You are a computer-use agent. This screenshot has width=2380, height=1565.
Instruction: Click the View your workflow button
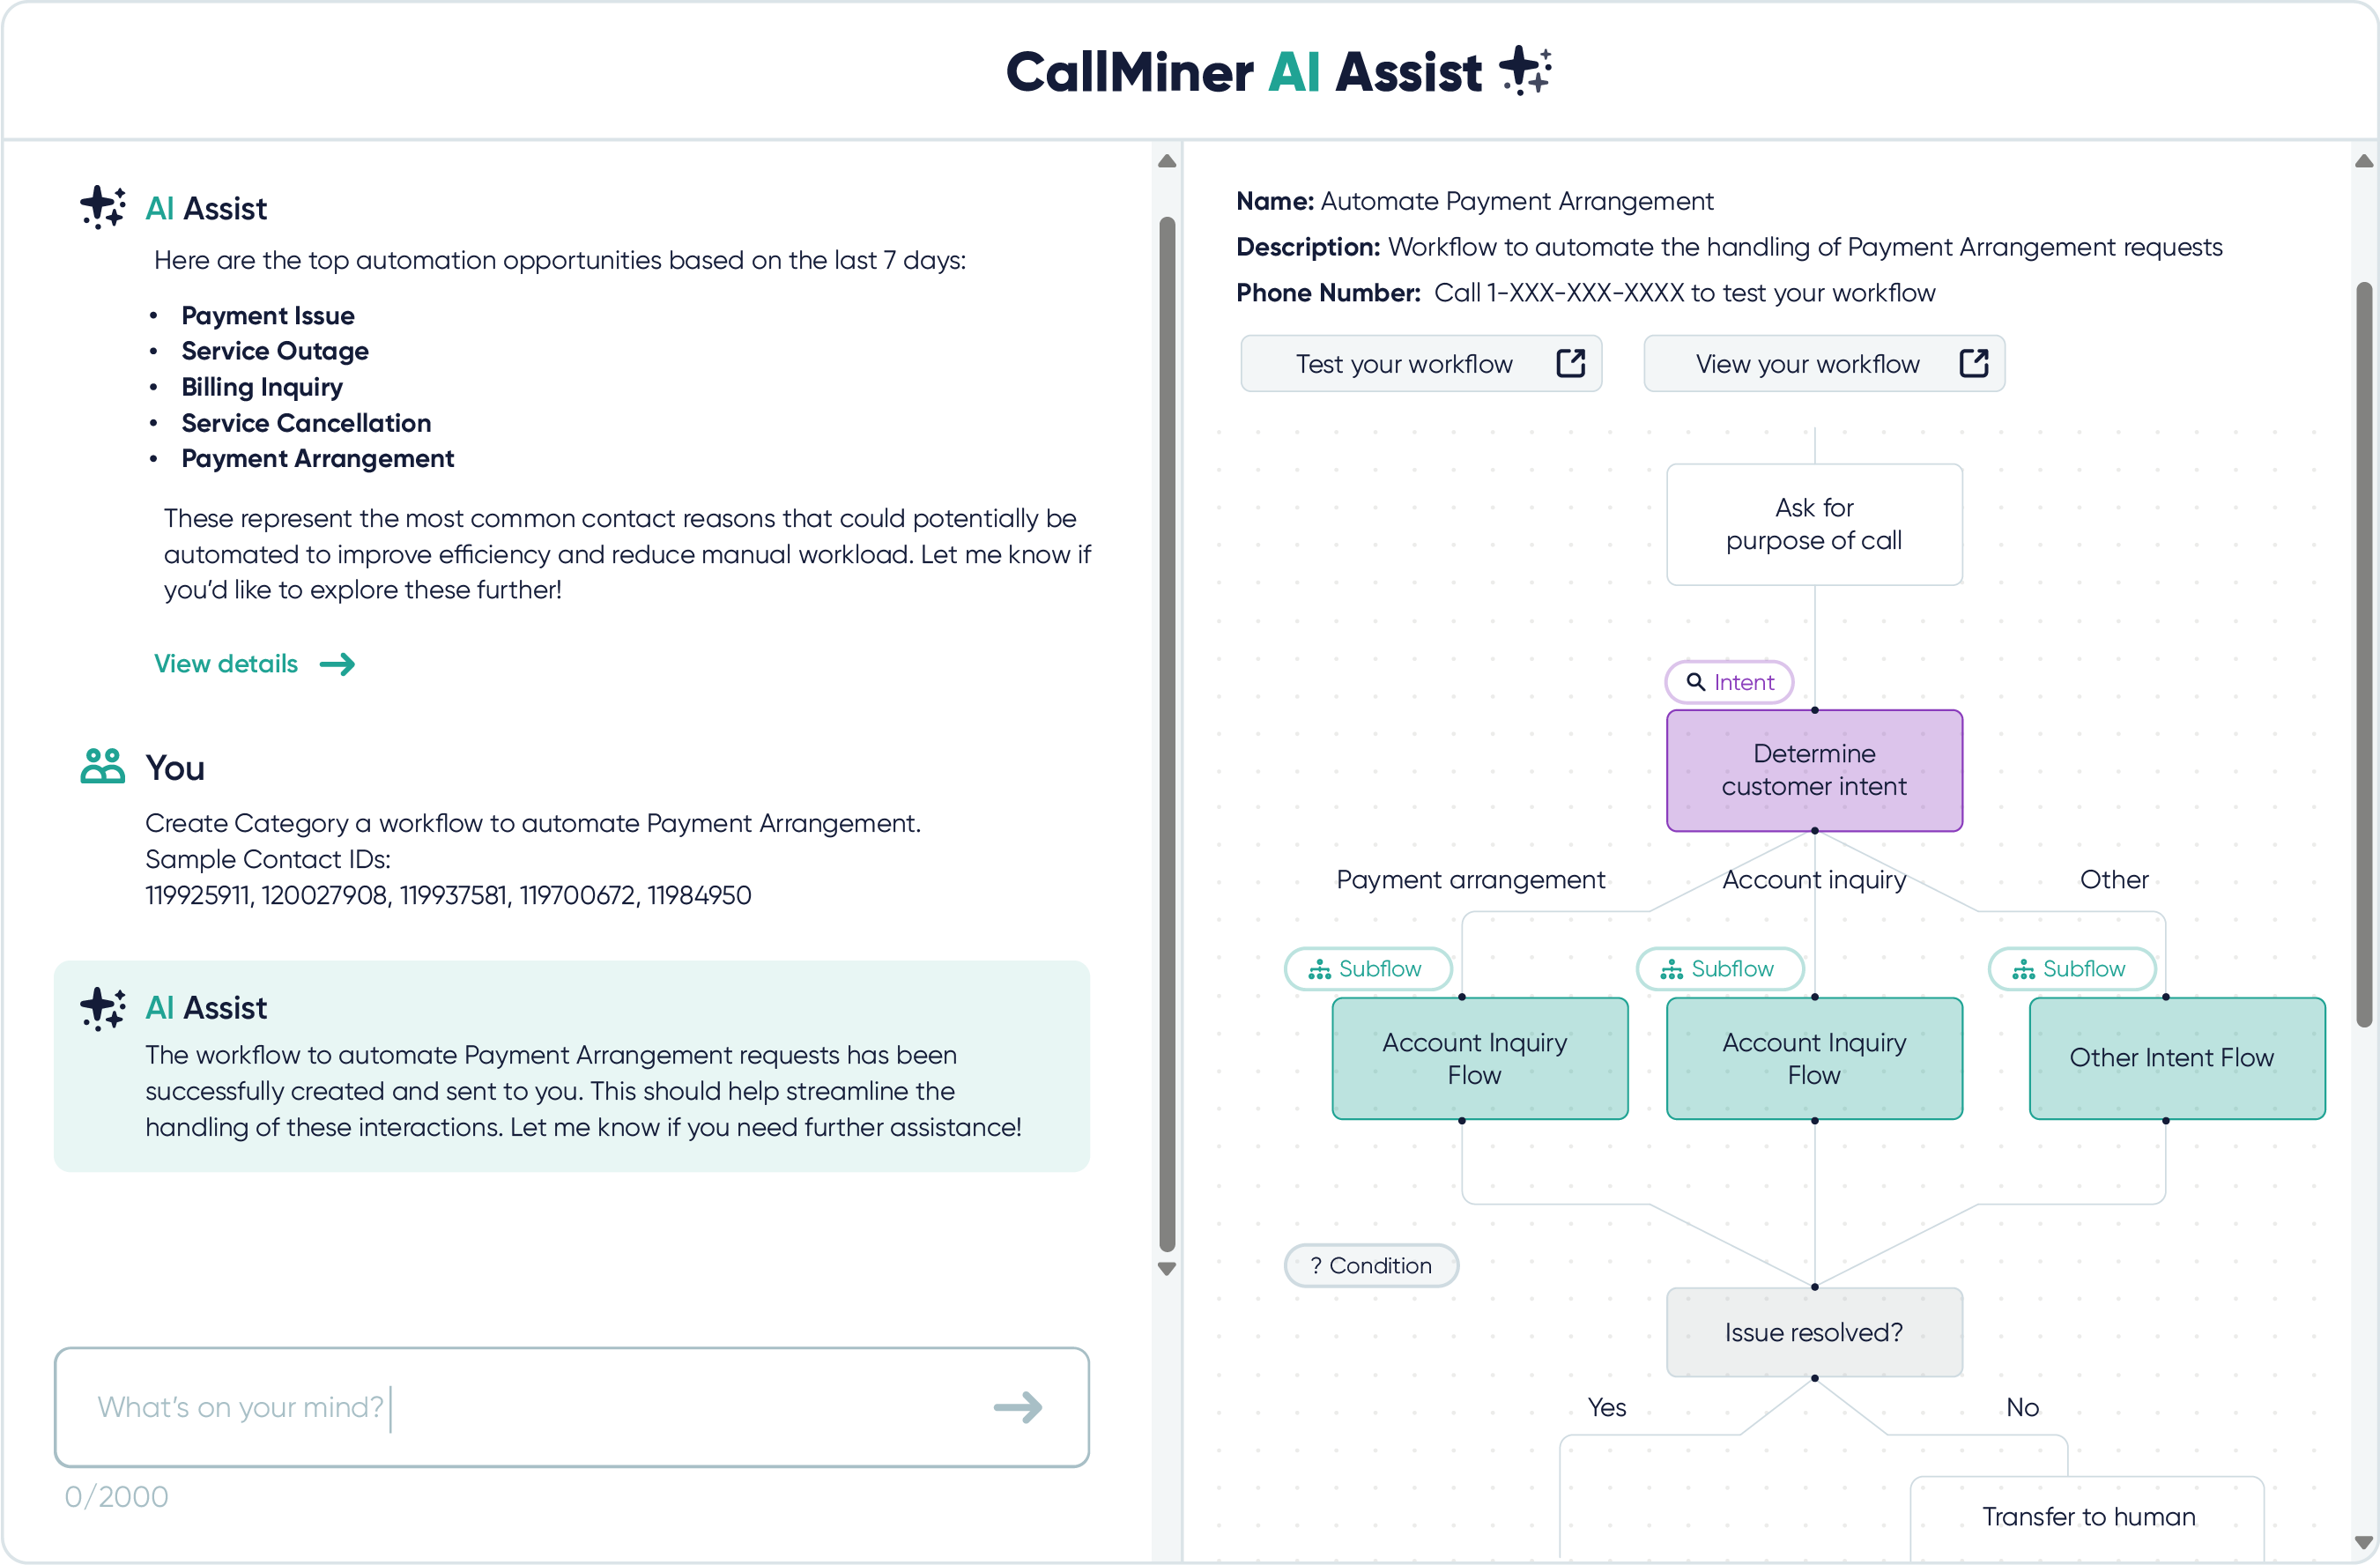coord(1823,363)
